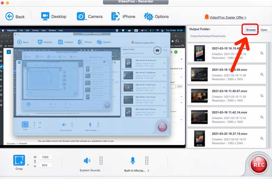Click magnifier icon for 2021-03-15 16.15.48 recording

pyautogui.click(x=262, y=53)
